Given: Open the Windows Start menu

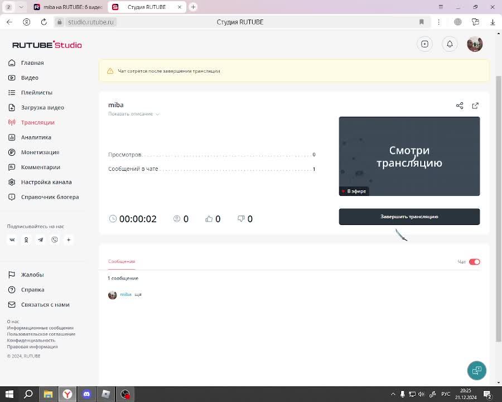Looking at the screenshot, I should tap(9, 394).
